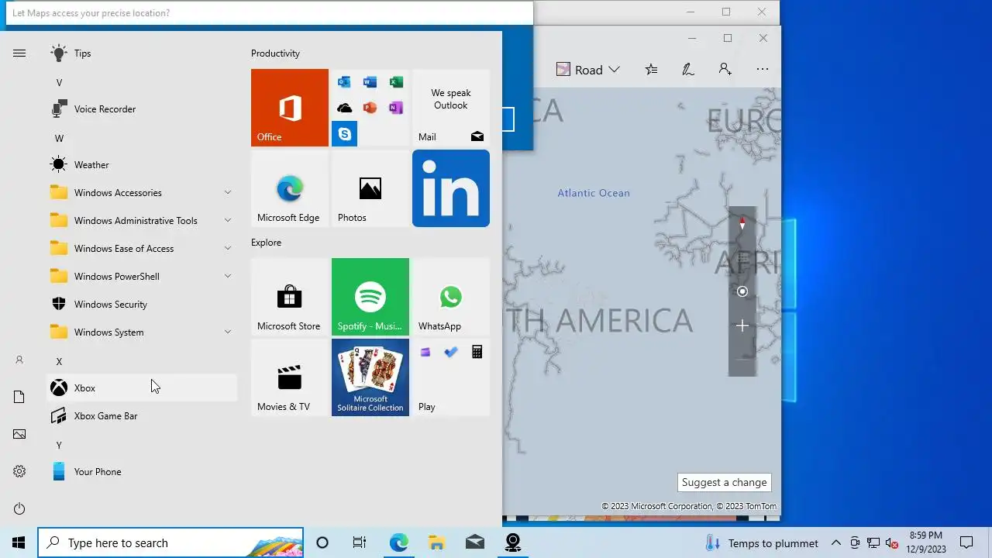Viewport: 992px width, 558px height.
Task: Open Settings gear in Start
Action: [19, 471]
